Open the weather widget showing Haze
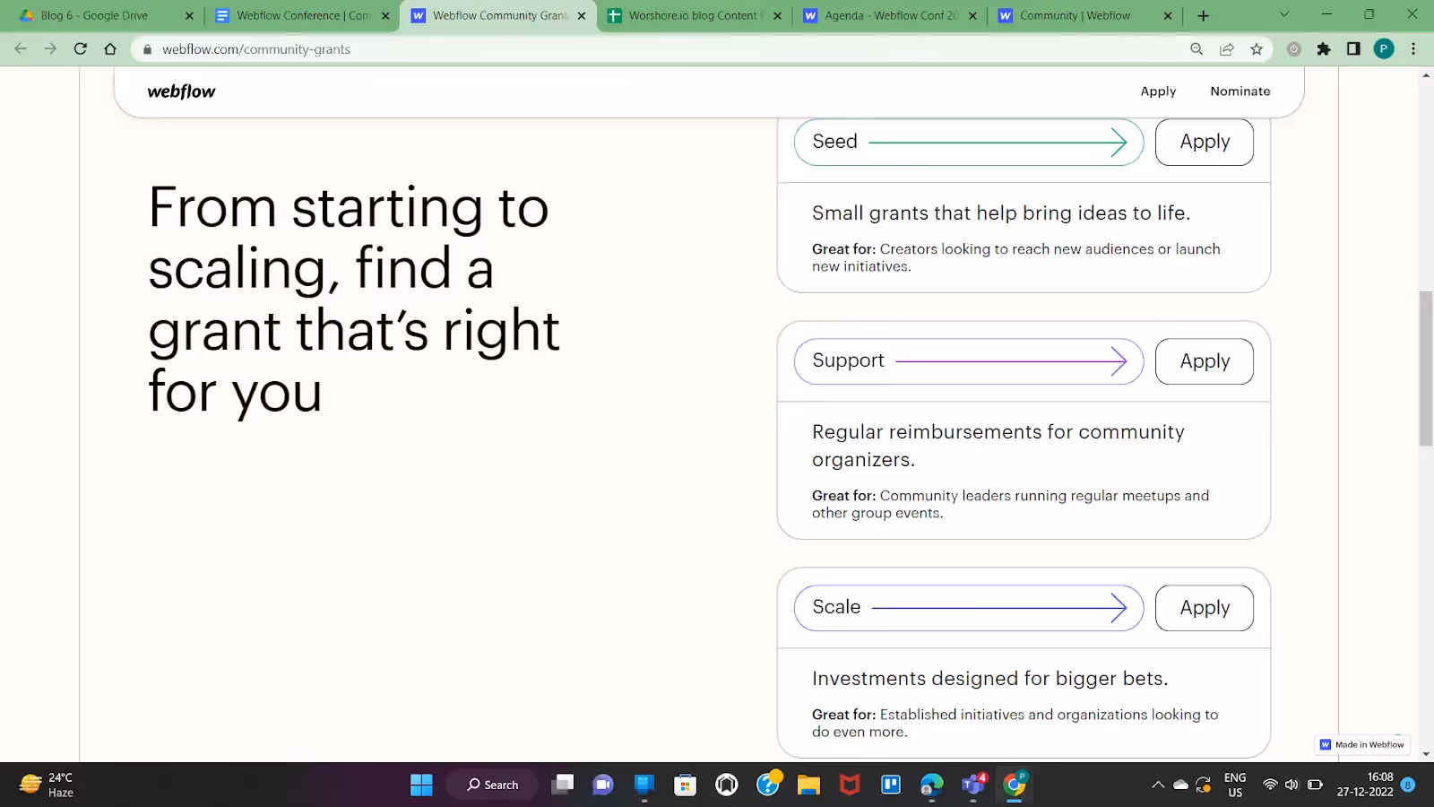The image size is (1434, 807). pyautogui.click(x=47, y=785)
